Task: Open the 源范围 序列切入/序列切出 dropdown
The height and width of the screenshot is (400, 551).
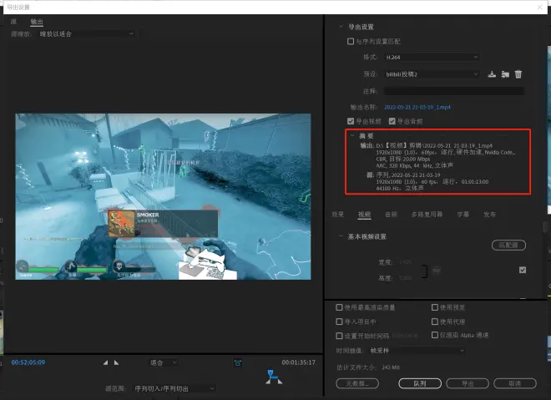Action: 174,388
